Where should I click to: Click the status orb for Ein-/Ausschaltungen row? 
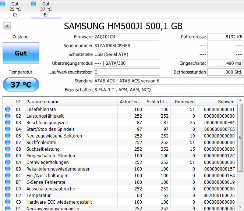tap(8, 175)
